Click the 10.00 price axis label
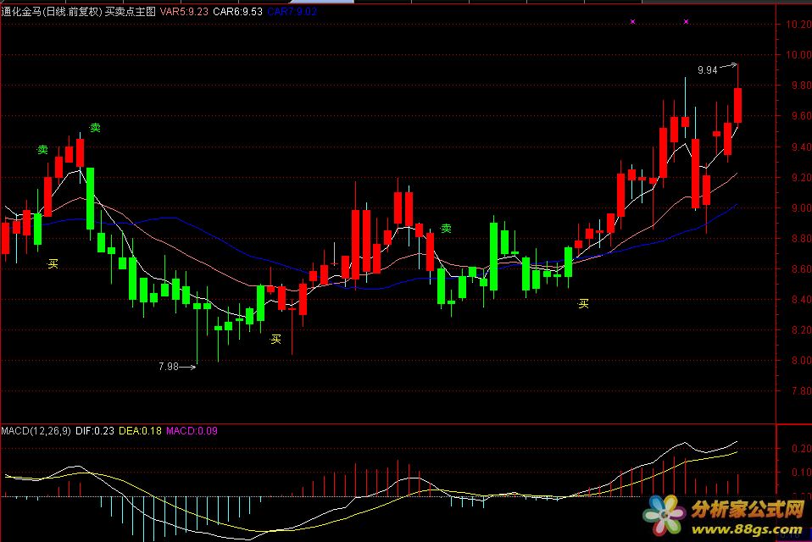Screen dimensions: 812x542 coord(798,55)
